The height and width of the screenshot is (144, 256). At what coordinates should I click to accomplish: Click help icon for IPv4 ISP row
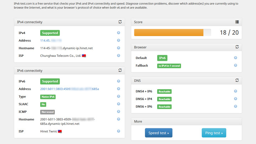tap(118, 55)
